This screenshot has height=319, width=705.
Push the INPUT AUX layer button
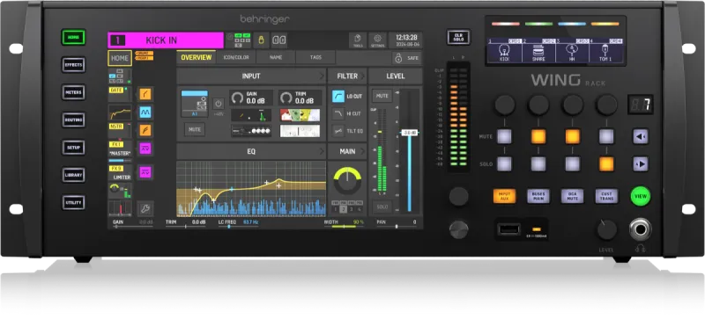point(504,196)
